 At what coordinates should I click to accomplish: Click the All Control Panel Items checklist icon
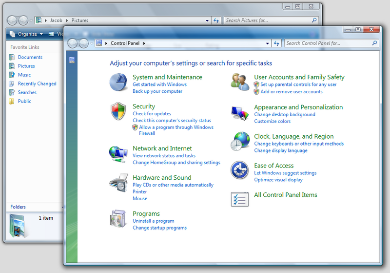tap(240, 199)
